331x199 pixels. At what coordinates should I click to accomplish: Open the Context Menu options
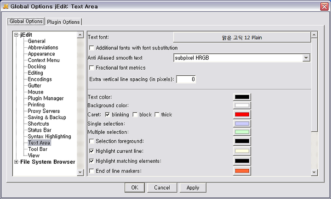44,60
